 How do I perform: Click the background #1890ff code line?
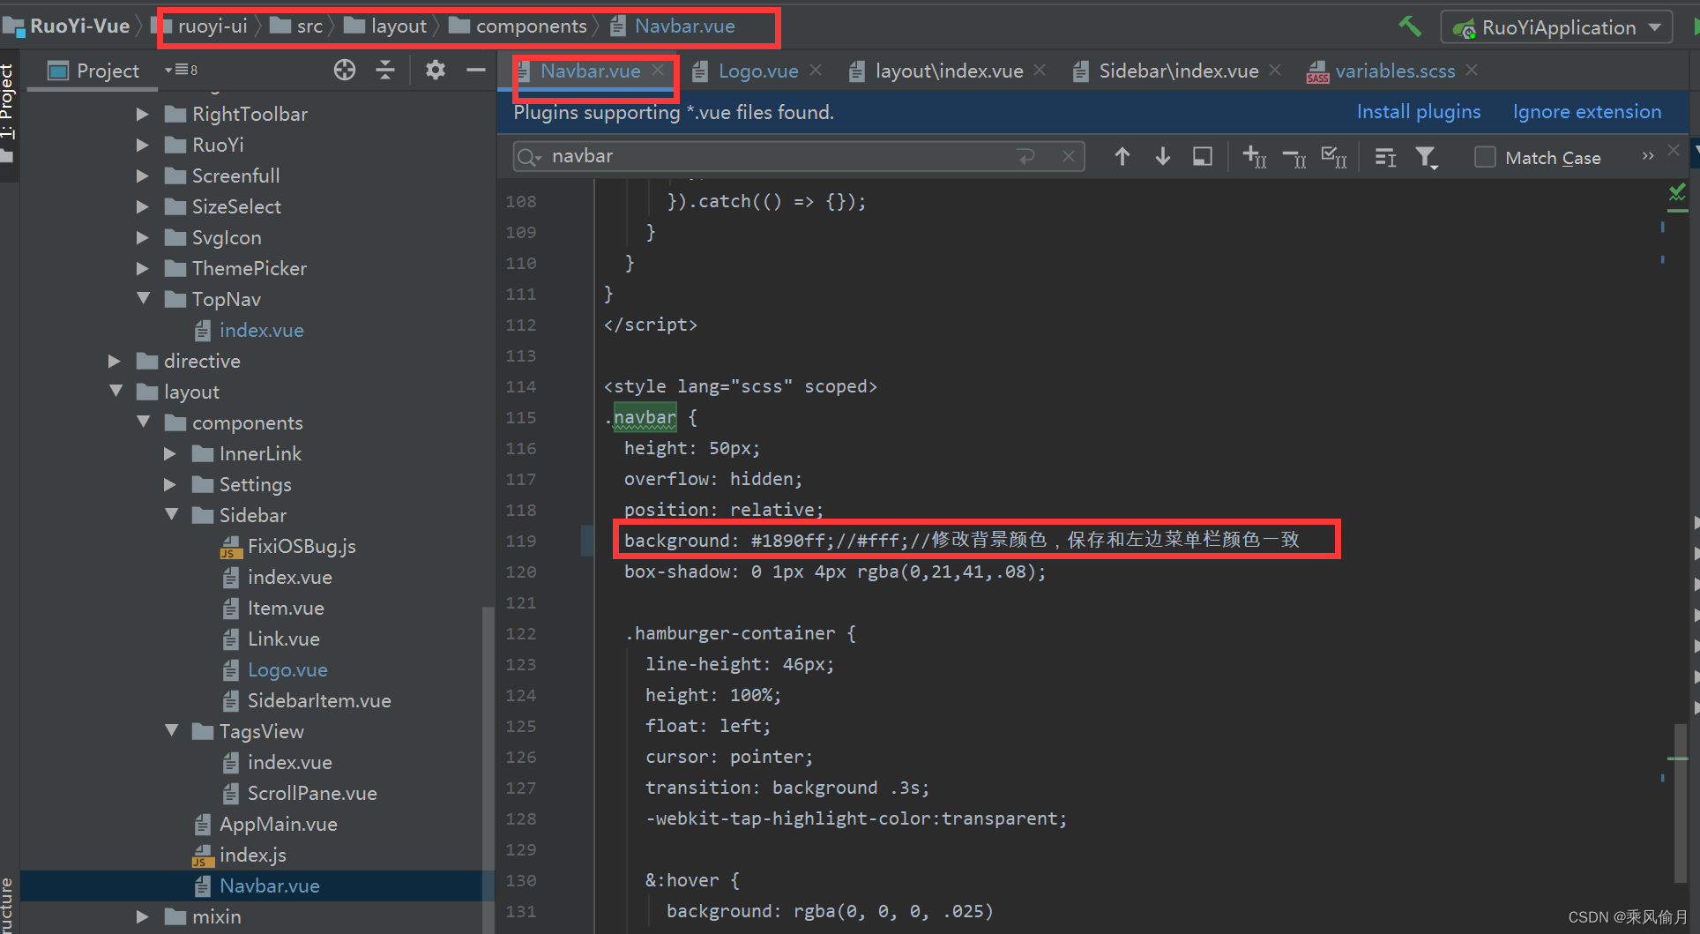(961, 540)
